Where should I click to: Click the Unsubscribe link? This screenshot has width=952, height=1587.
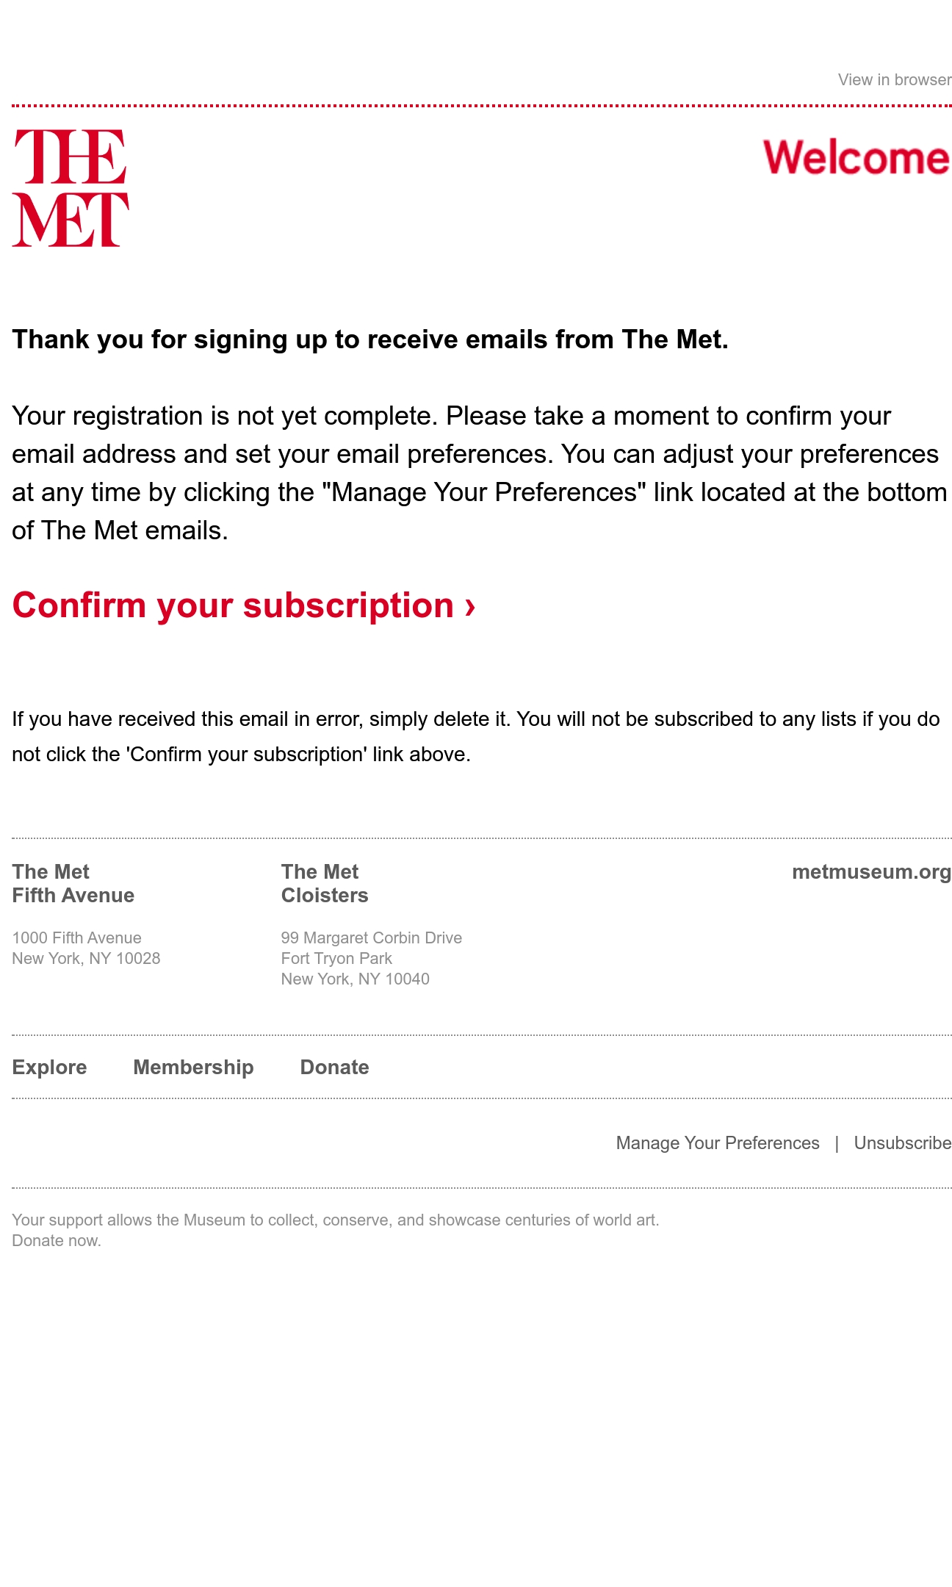(903, 1143)
